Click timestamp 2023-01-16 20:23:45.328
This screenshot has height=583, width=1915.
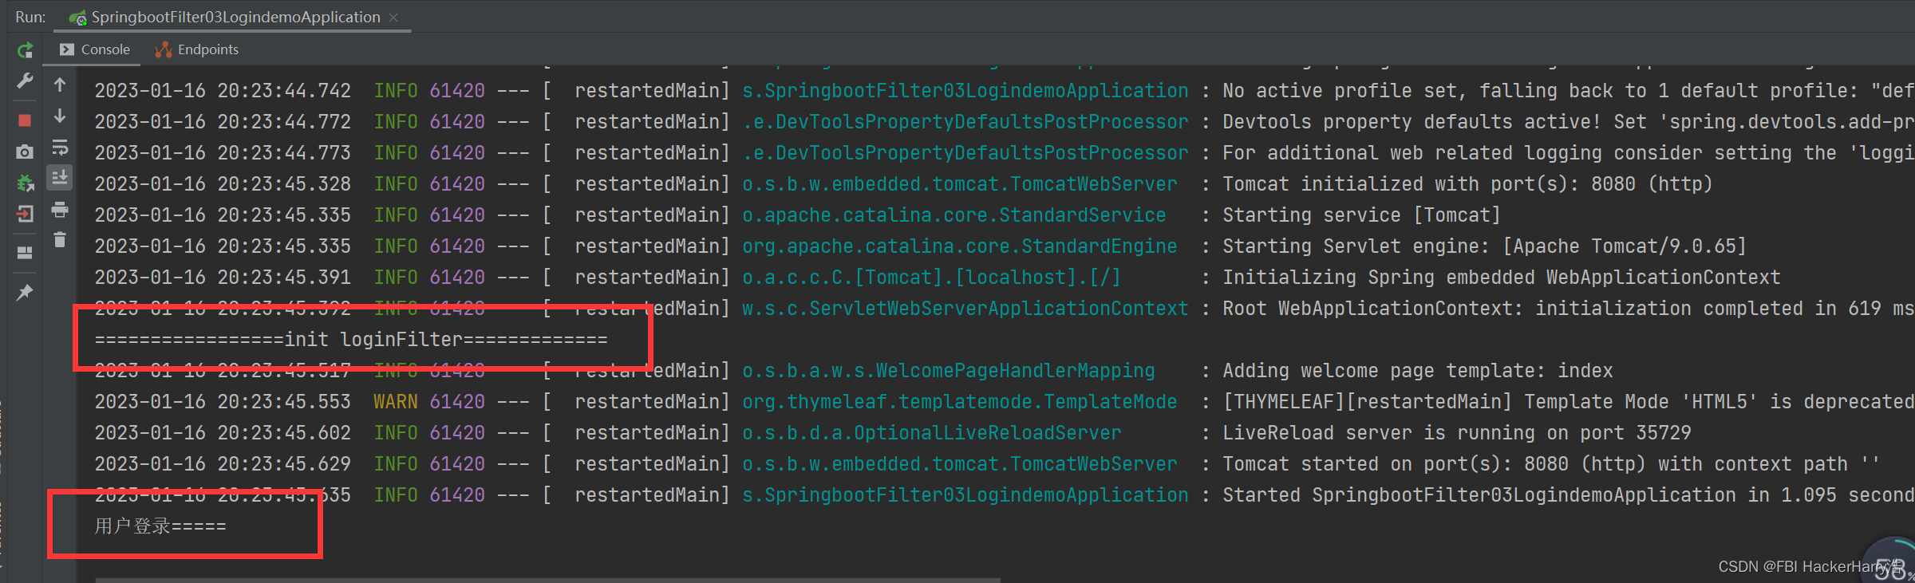pos(223,184)
